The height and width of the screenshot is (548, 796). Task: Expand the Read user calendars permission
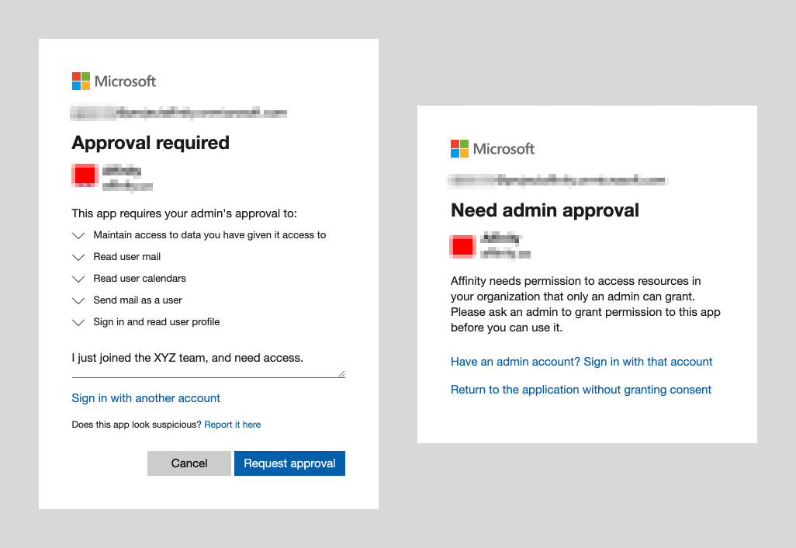tap(78, 279)
